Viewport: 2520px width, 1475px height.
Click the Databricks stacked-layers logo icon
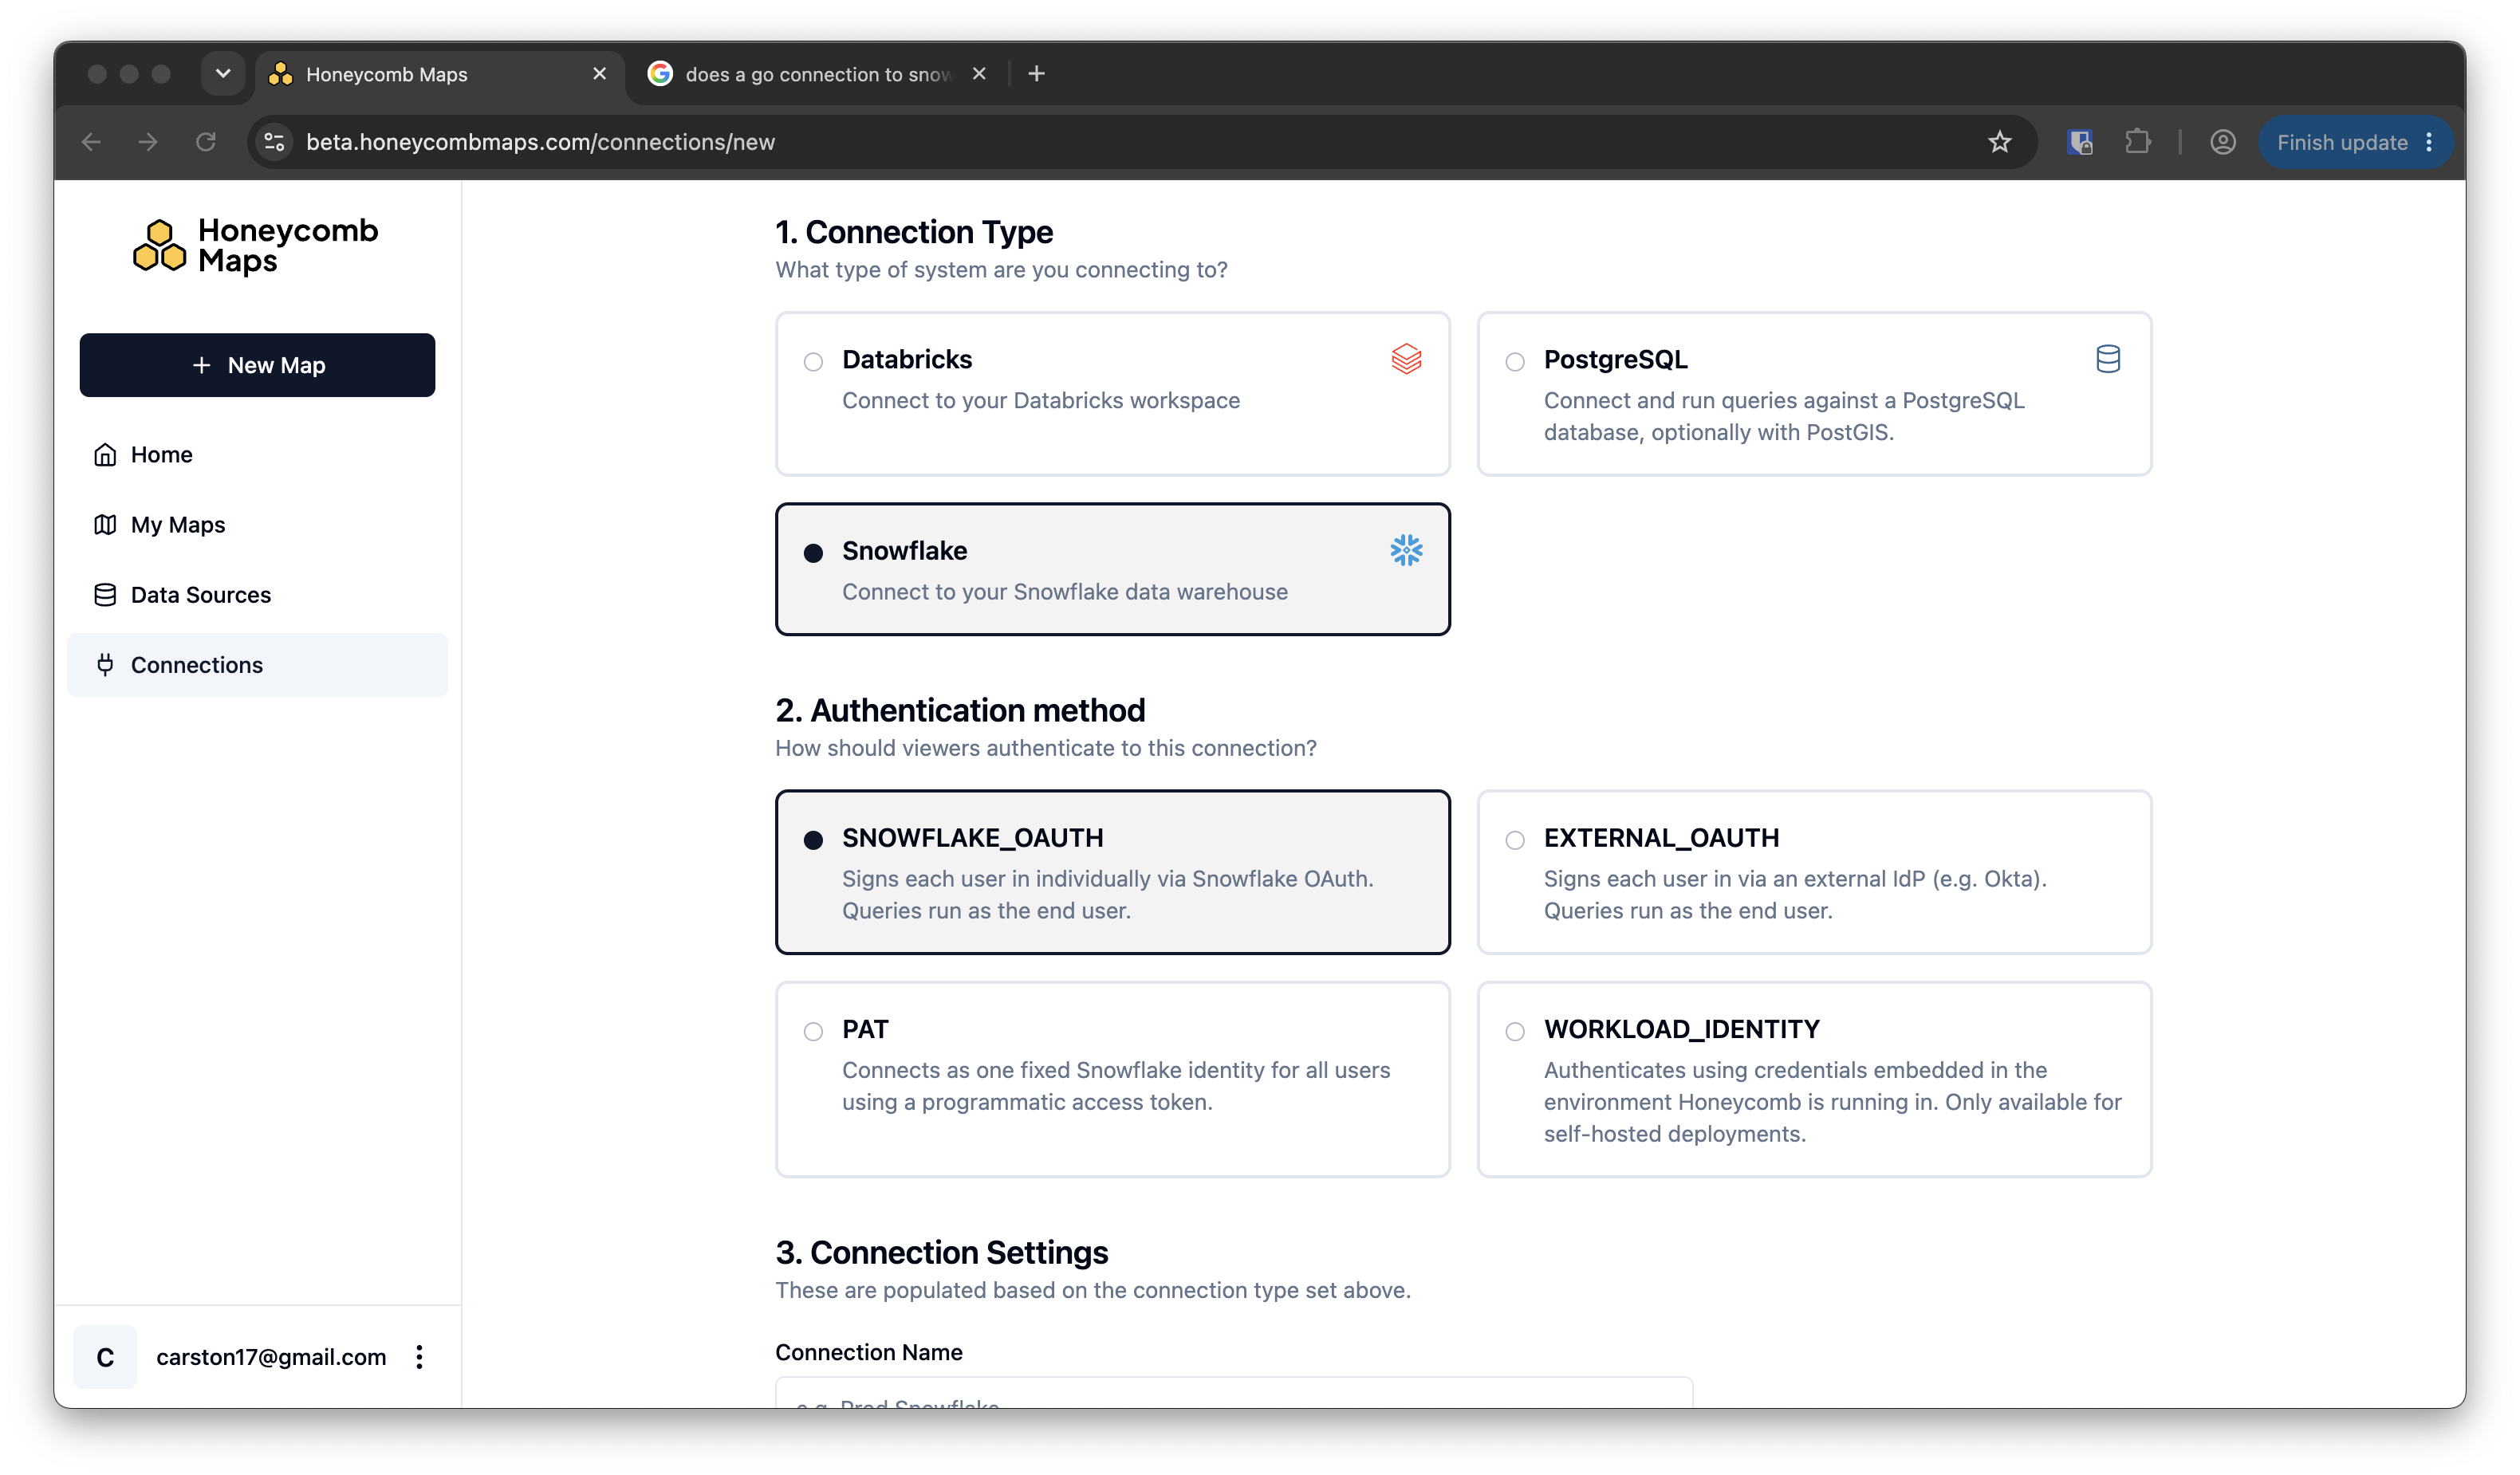1406,358
